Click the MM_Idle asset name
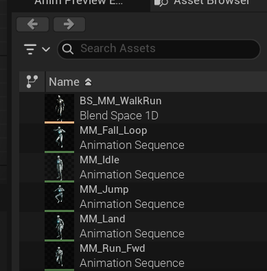Viewport: 267px width, 271px height. tap(100, 160)
